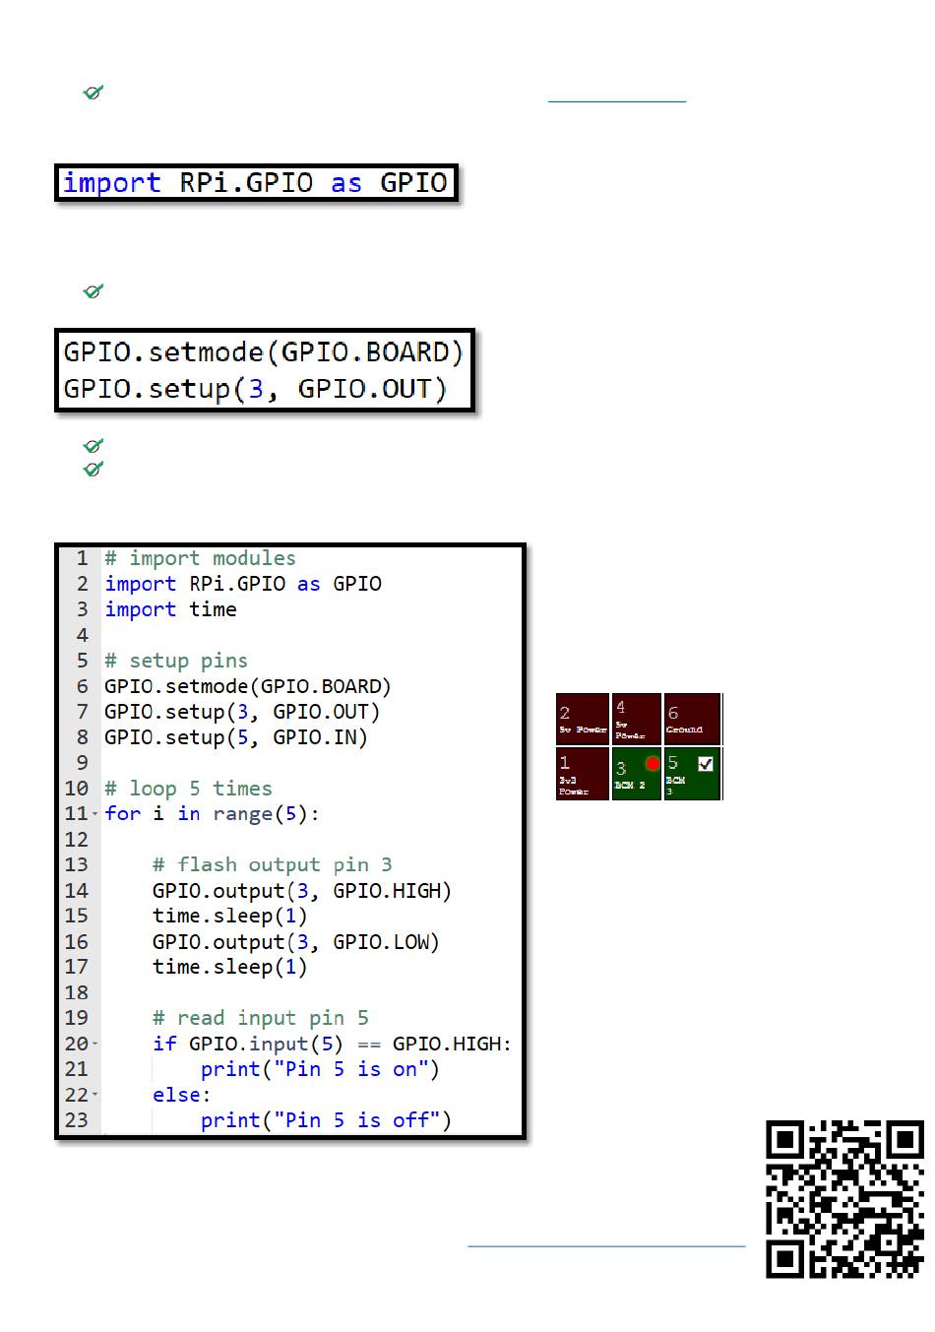Viewport: 935px width, 1332px height.
Task: Click '# setup pins' comment on line 5
Action: click(176, 661)
